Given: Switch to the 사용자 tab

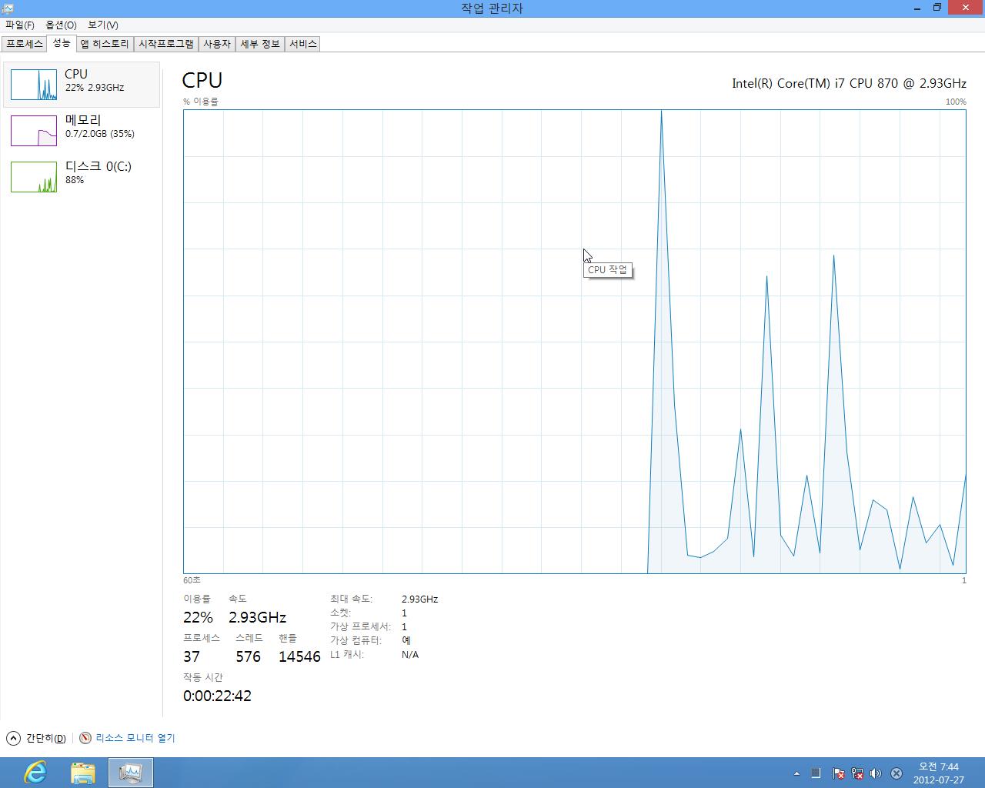Looking at the screenshot, I should (x=216, y=44).
